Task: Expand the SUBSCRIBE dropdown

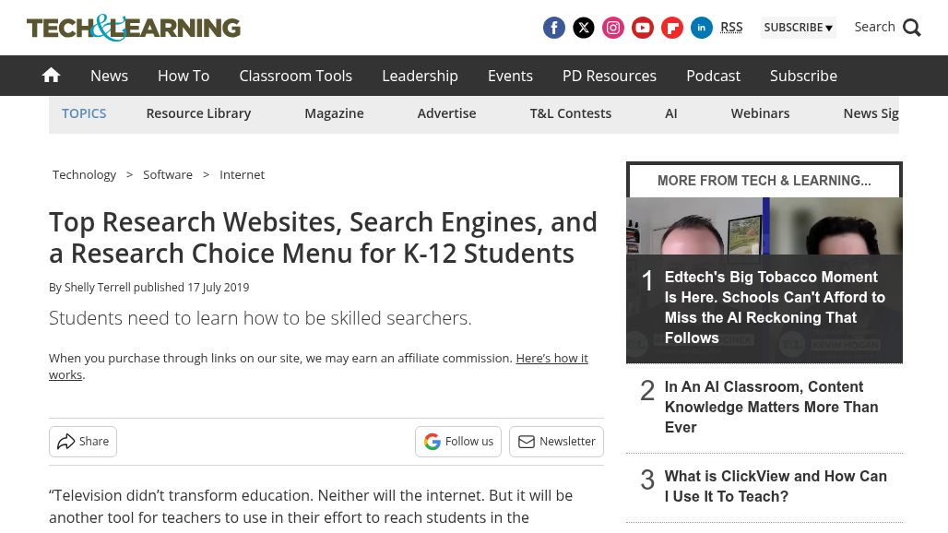Action: click(x=798, y=27)
